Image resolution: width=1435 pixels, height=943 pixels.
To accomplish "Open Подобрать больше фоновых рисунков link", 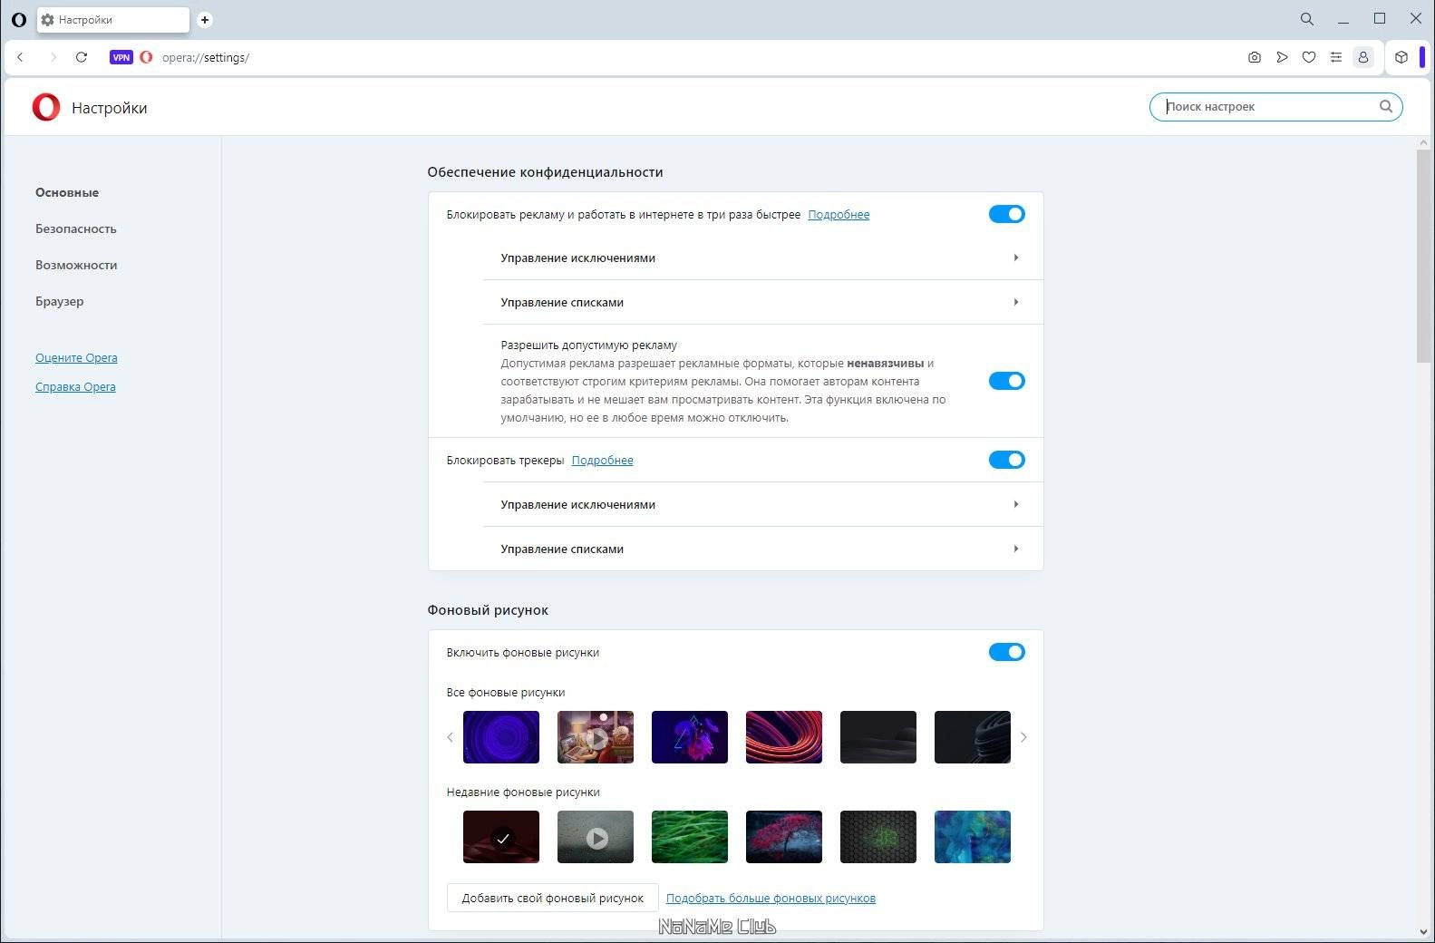I will [x=771, y=899].
